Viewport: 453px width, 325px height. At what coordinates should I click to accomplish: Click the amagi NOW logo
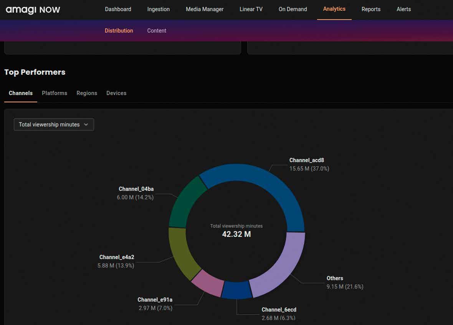tap(33, 10)
